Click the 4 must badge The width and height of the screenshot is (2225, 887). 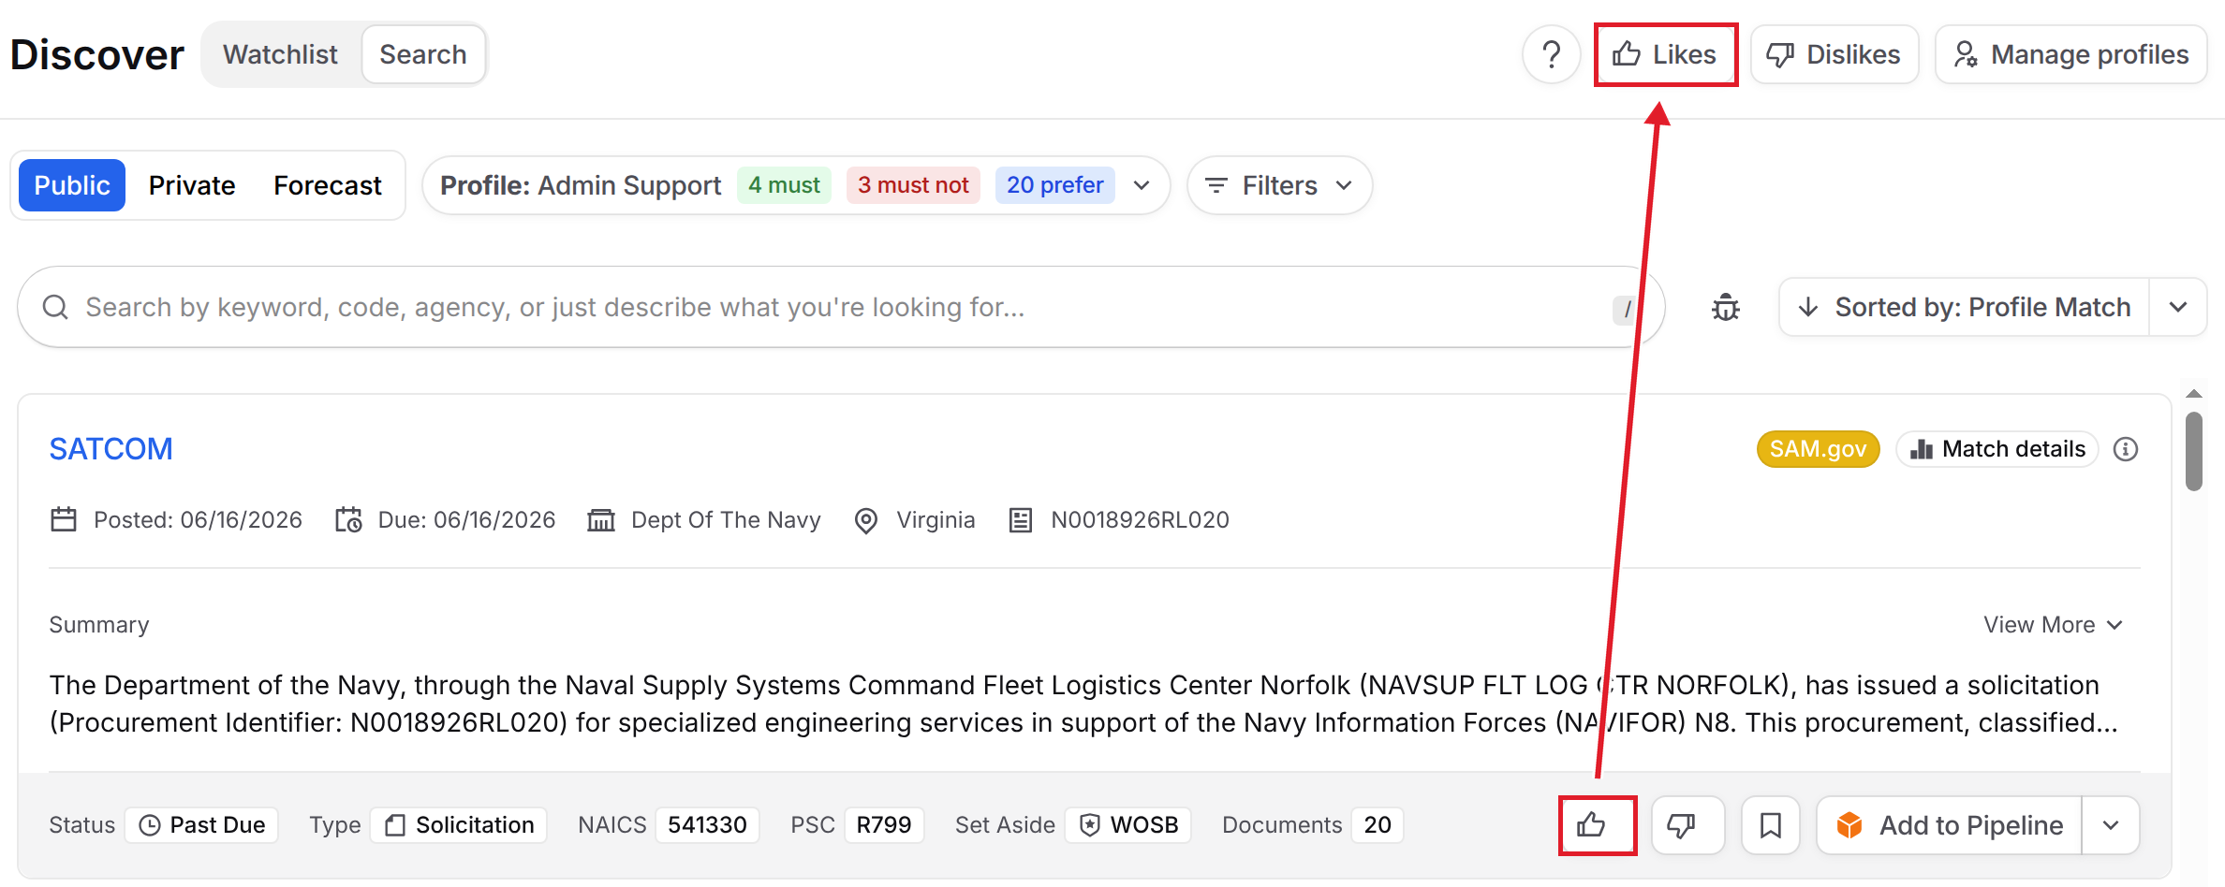coord(784,185)
